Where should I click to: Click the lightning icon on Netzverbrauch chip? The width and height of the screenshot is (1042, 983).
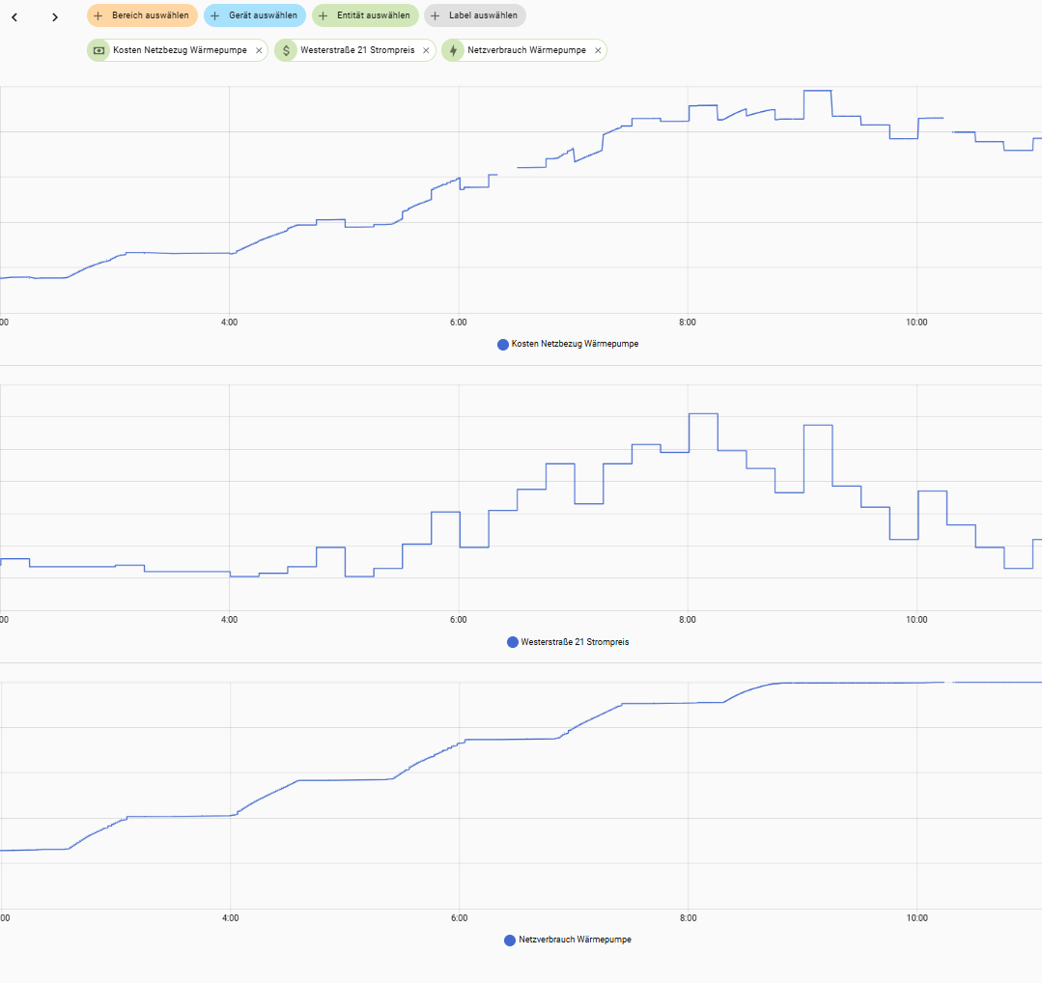click(453, 50)
